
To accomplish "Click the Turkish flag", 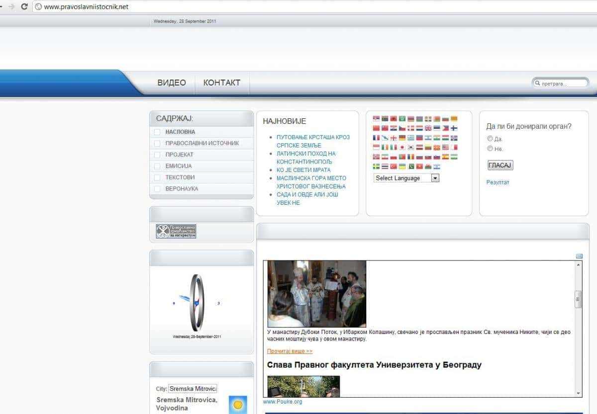I will (394, 166).
